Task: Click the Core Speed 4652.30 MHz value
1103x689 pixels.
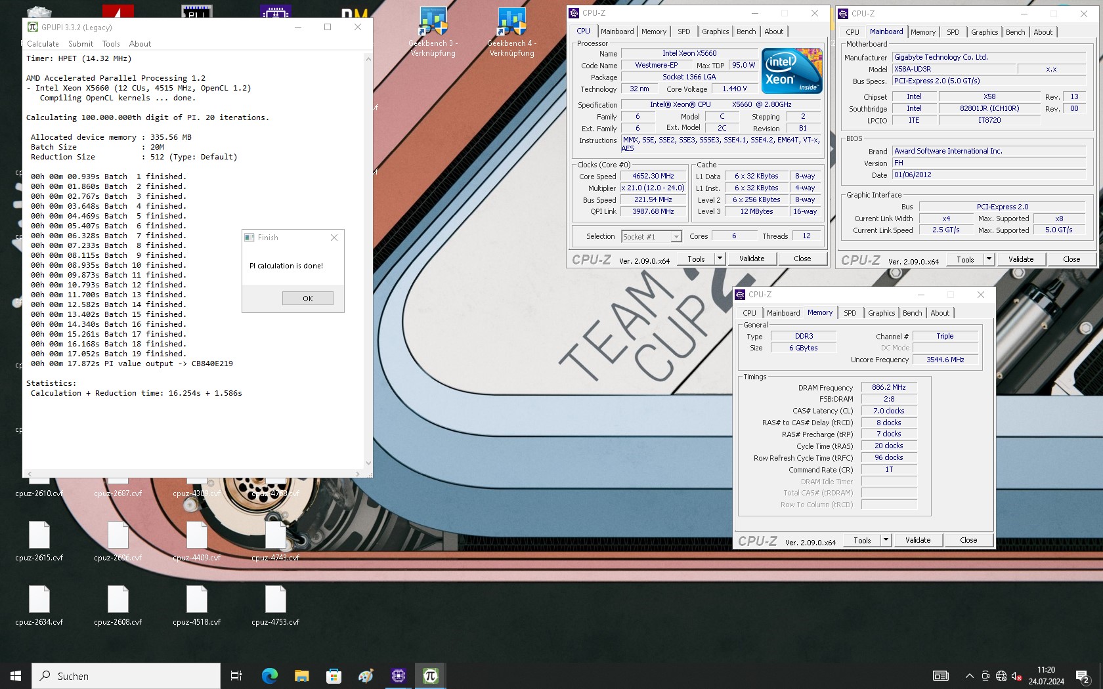Action: coord(653,176)
